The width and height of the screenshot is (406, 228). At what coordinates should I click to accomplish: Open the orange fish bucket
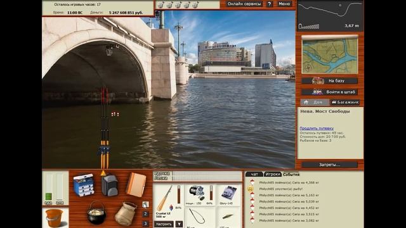pos(55,218)
